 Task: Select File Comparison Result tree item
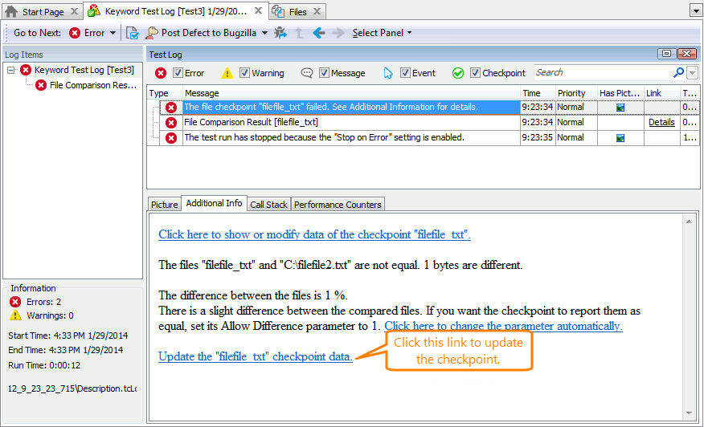(93, 85)
